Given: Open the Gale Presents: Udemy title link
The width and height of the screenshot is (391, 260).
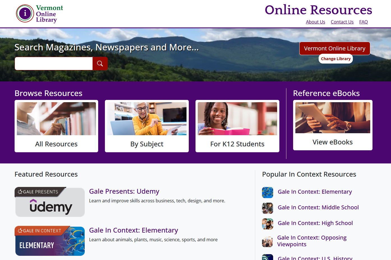Looking at the screenshot, I should tap(124, 191).
